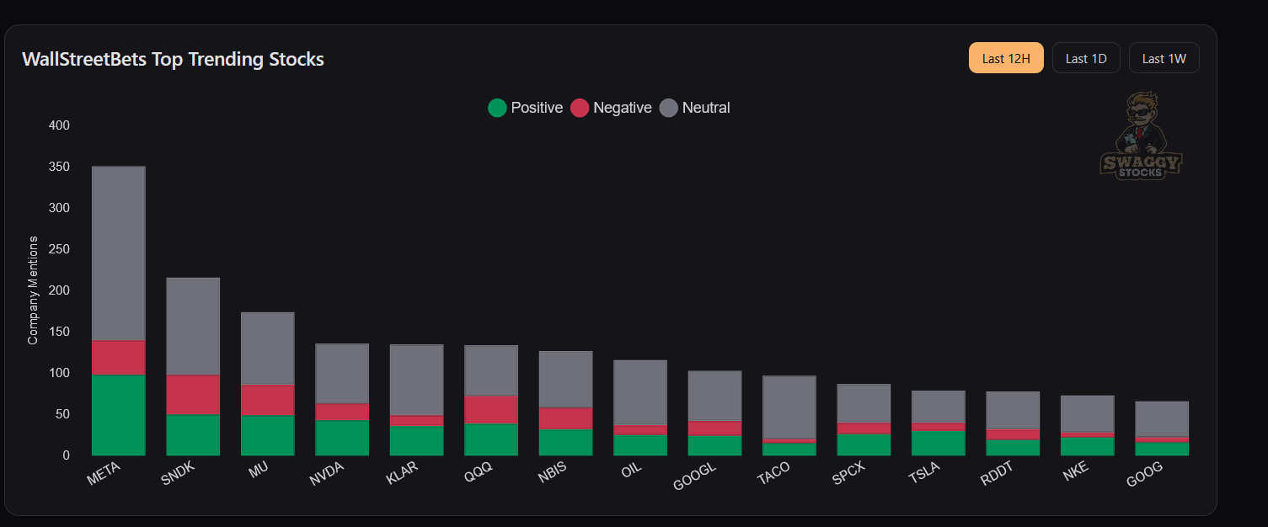Click META's red negative bar segment
The width and height of the screenshot is (1268, 527).
[x=119, y=358]
